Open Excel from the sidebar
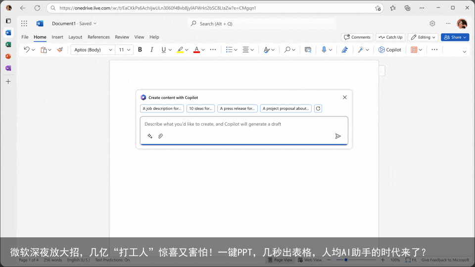 8,44
